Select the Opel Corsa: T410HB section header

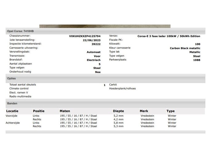[21, 31]
